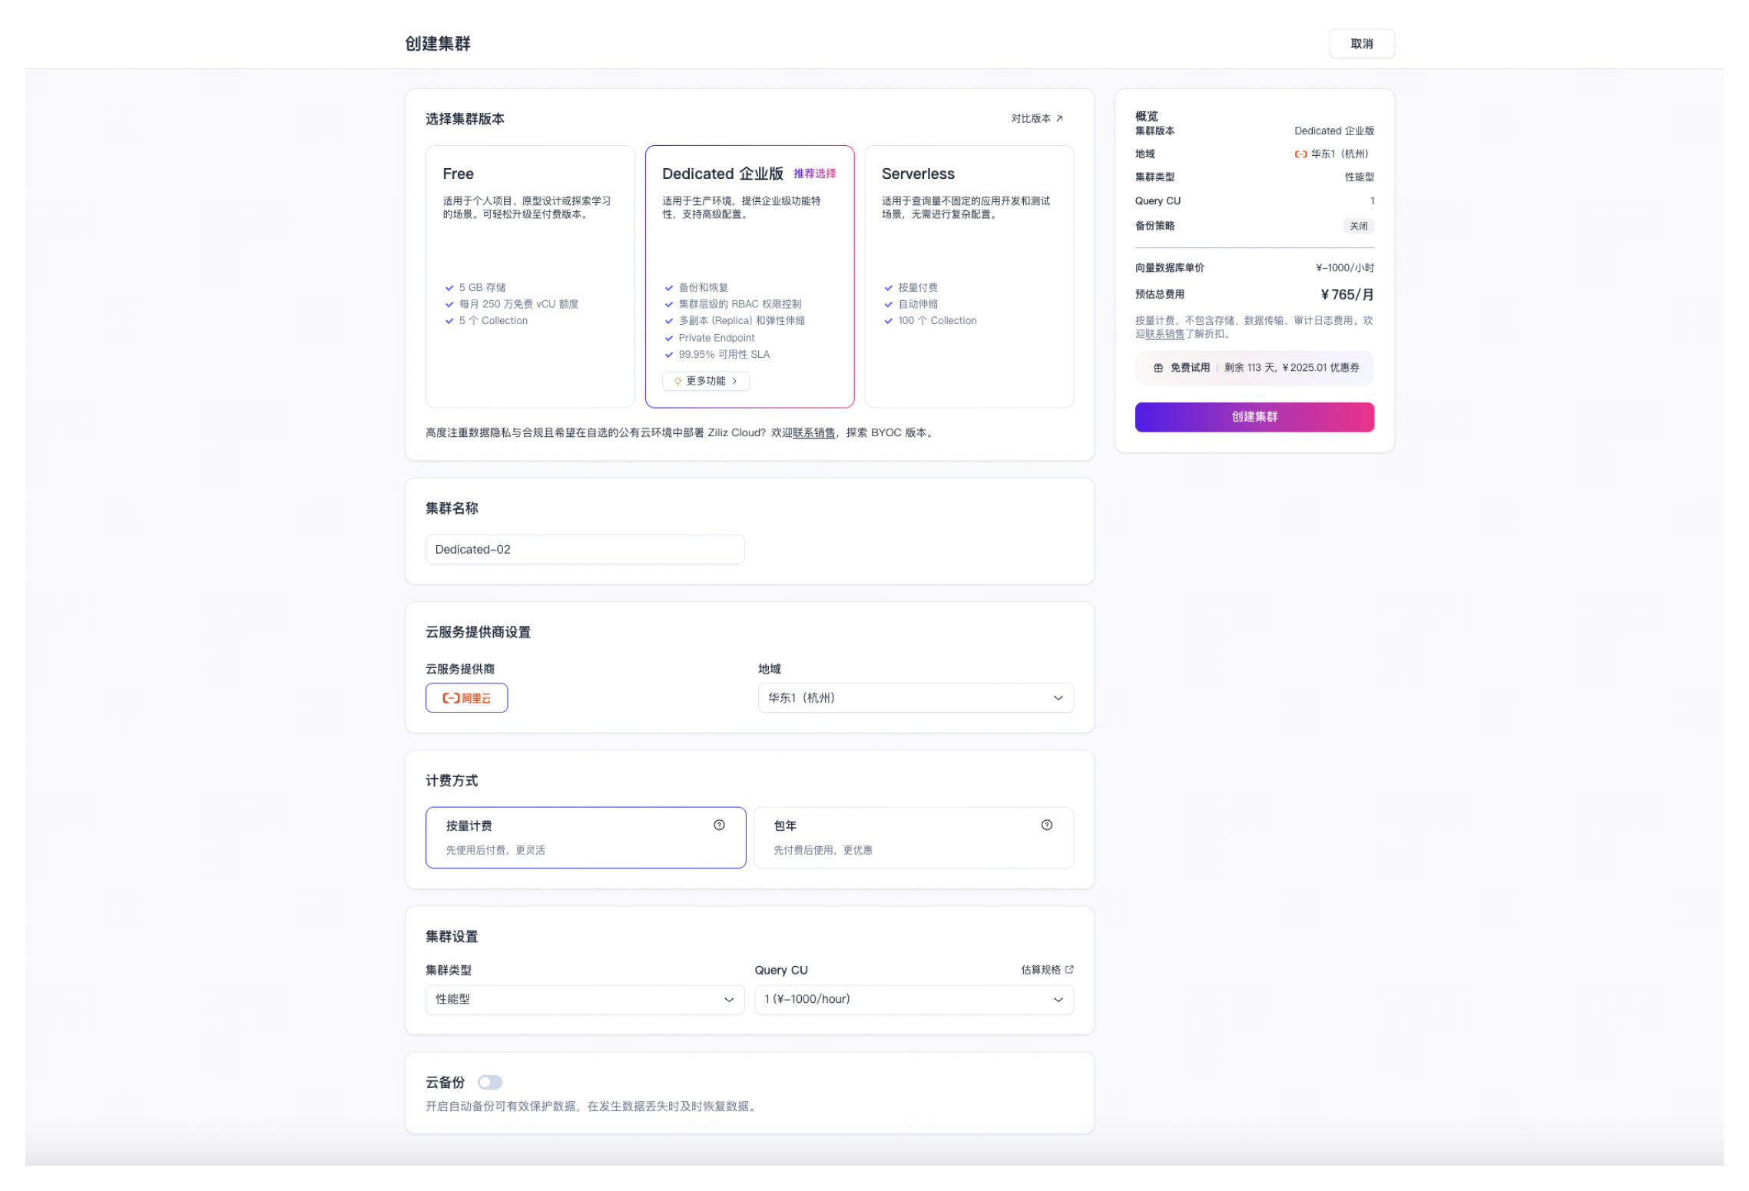The image size is (1749, 1191).
Task: Select the 包年 billing option
Action: (913, 837)
